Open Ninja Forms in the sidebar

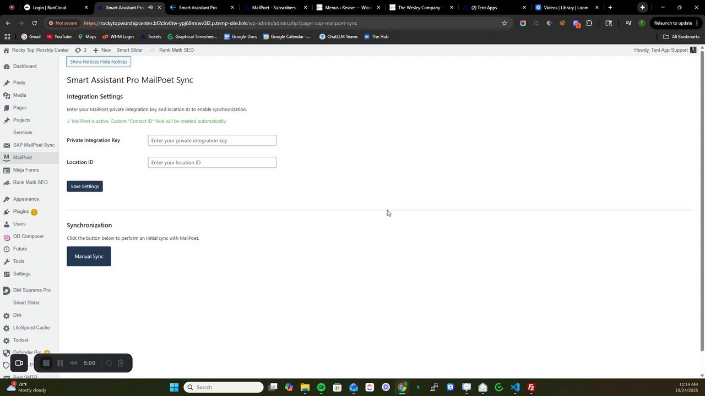[26, 170]
